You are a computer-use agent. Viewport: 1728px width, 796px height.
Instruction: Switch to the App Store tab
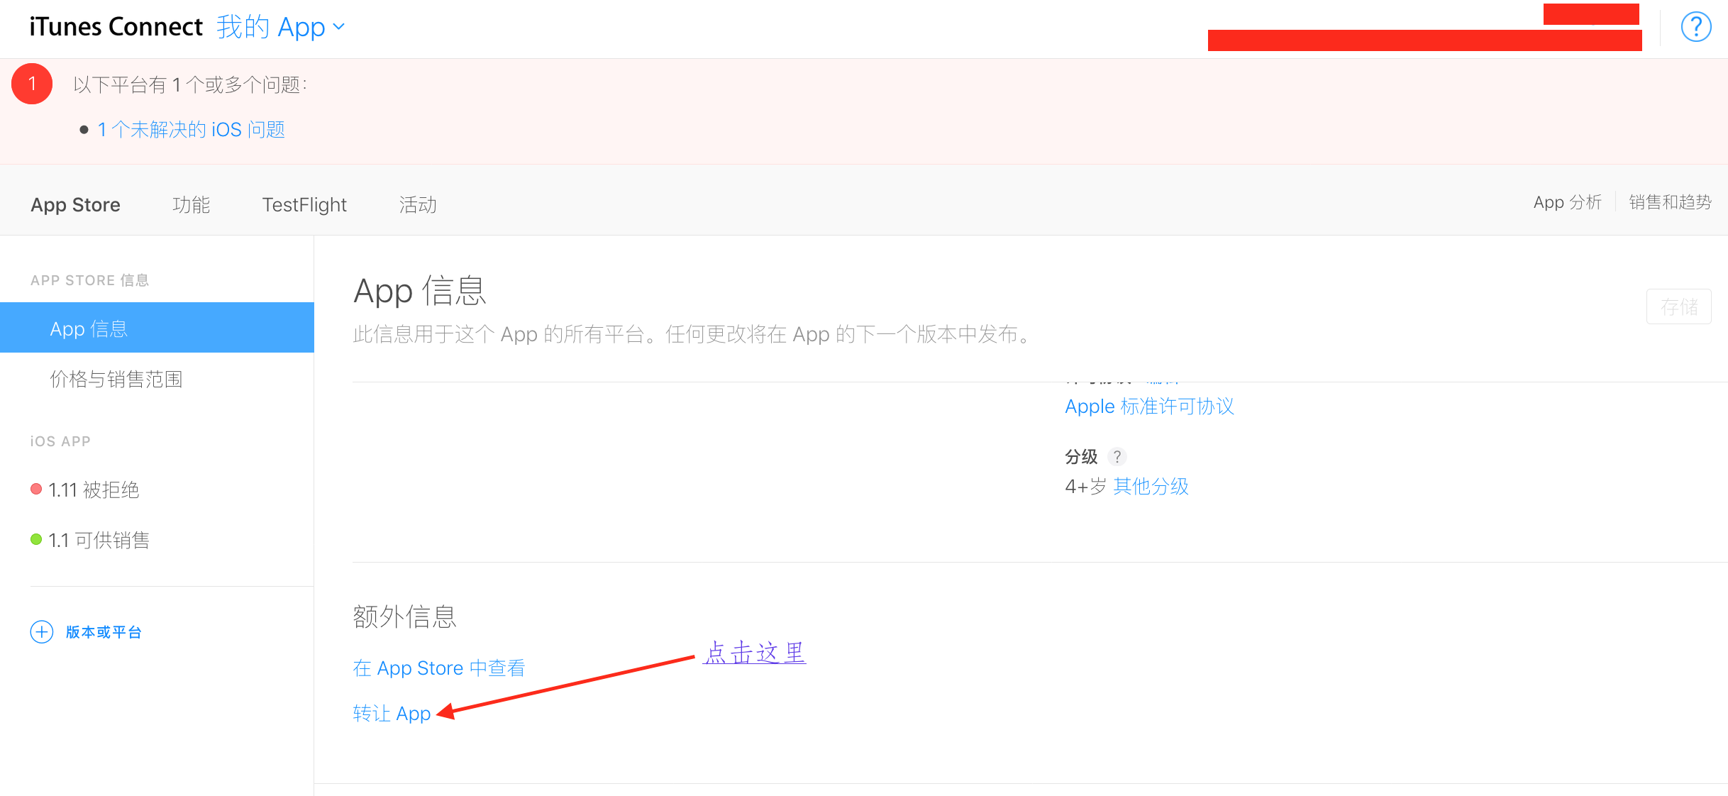click(x=76, y=204)
